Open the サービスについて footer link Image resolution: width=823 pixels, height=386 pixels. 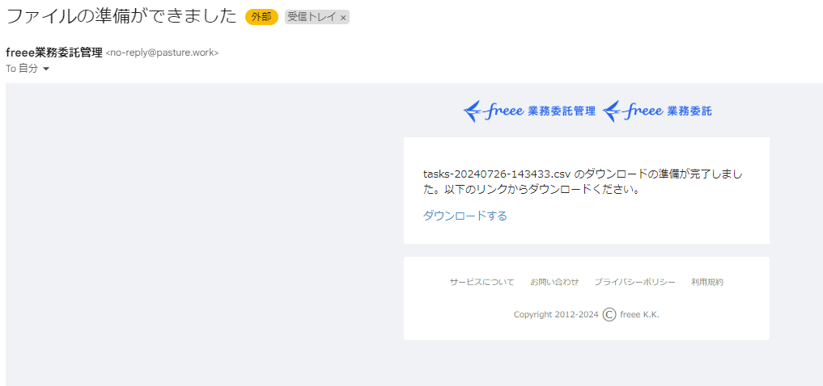coord(481,282)
